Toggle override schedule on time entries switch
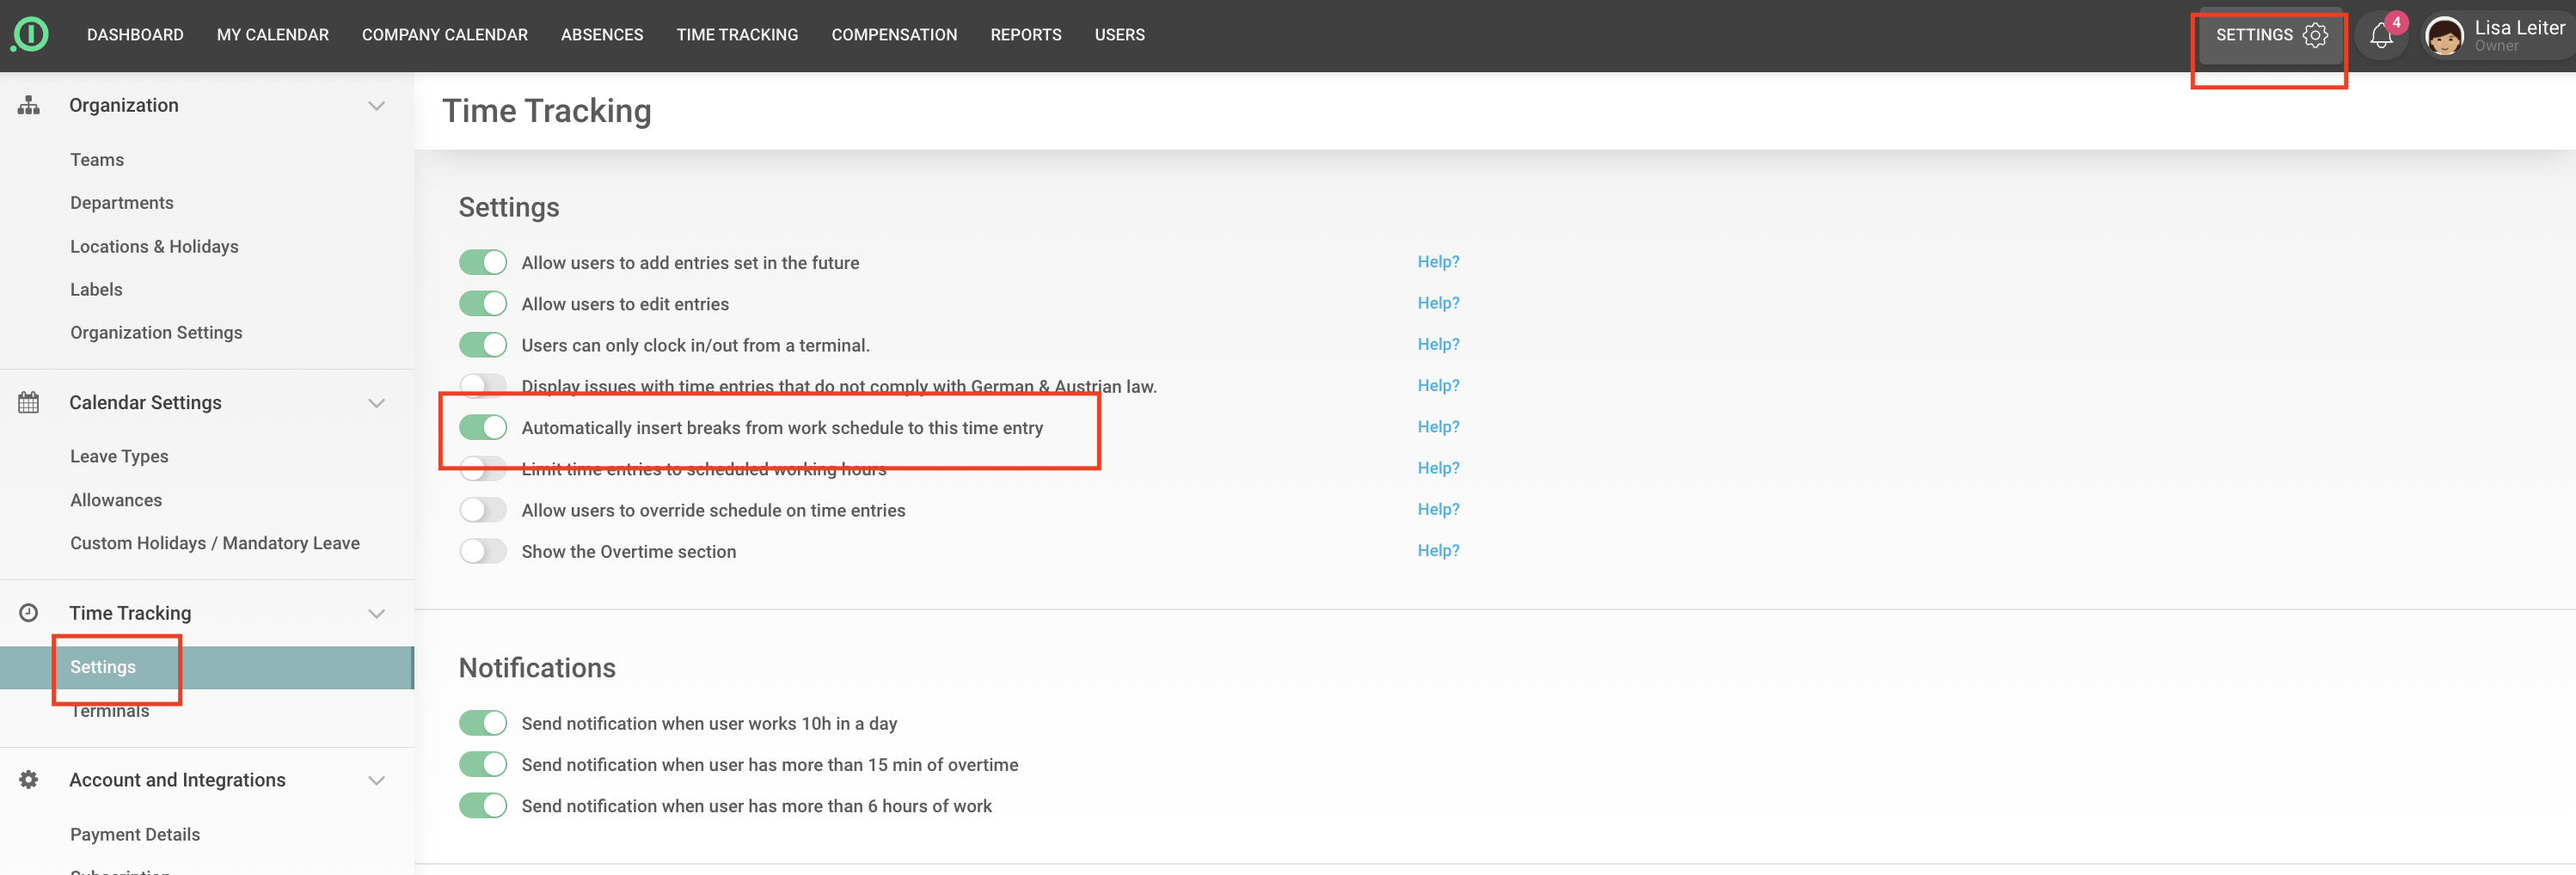 [483, 510]
